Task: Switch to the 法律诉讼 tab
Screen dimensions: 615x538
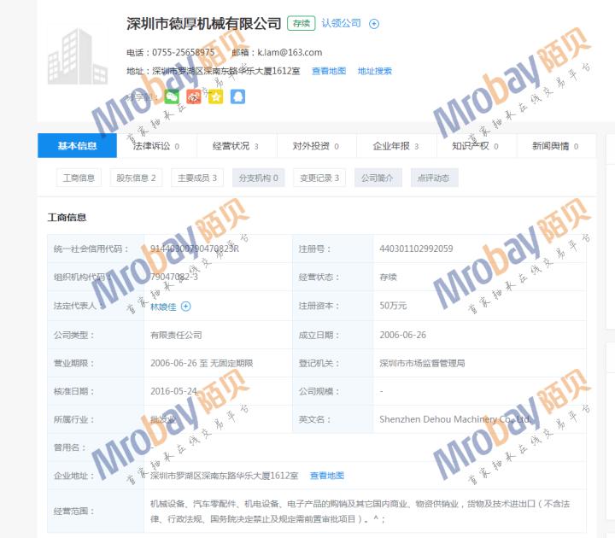Action: [x=156, y=146]
